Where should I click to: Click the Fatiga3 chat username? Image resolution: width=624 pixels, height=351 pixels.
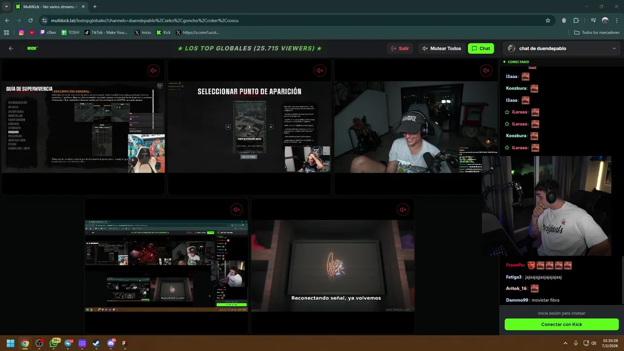514,277
